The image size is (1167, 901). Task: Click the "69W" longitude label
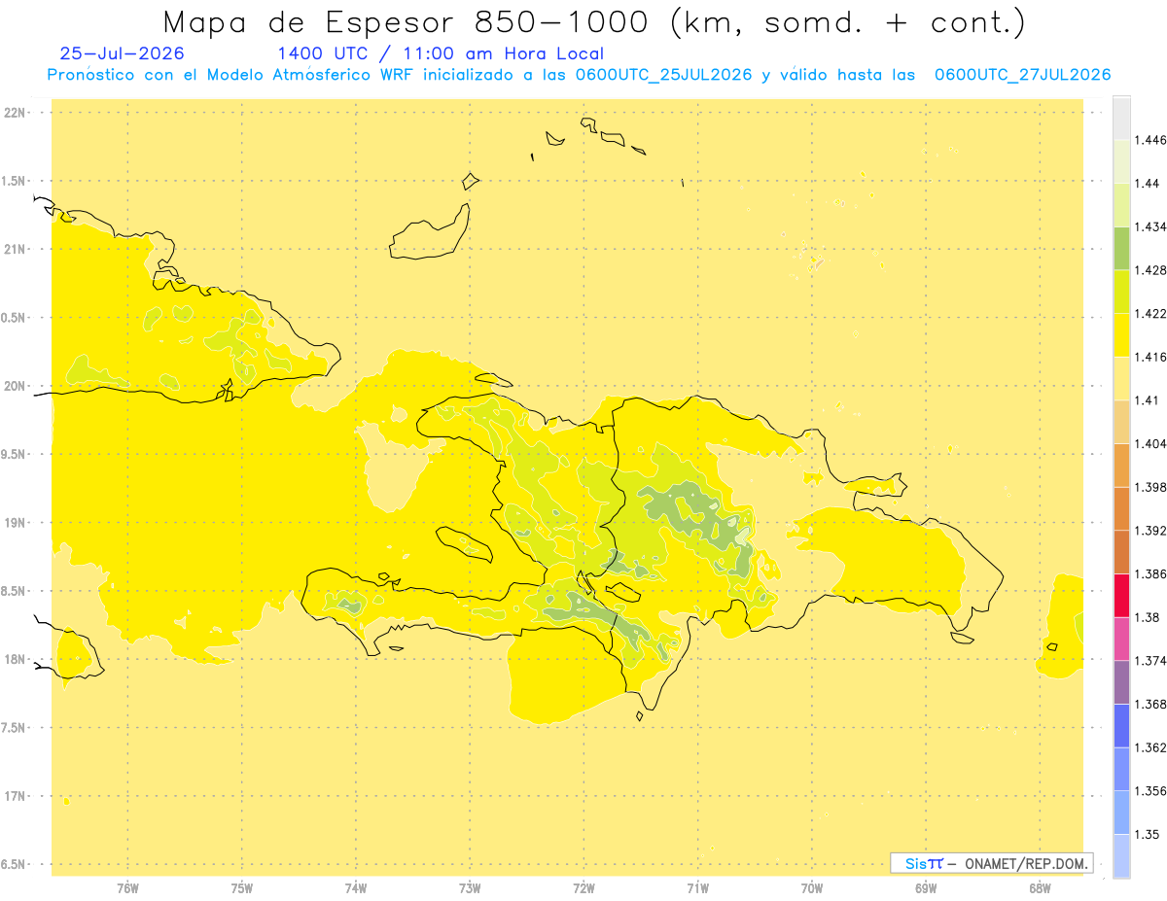tap(926, 887)
